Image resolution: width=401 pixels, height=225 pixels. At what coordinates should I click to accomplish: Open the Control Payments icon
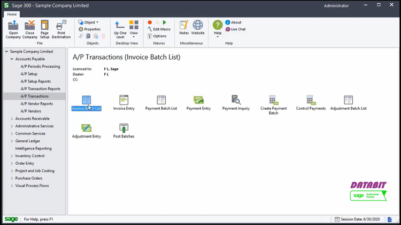pyautogui.click(x=311, y=100)
